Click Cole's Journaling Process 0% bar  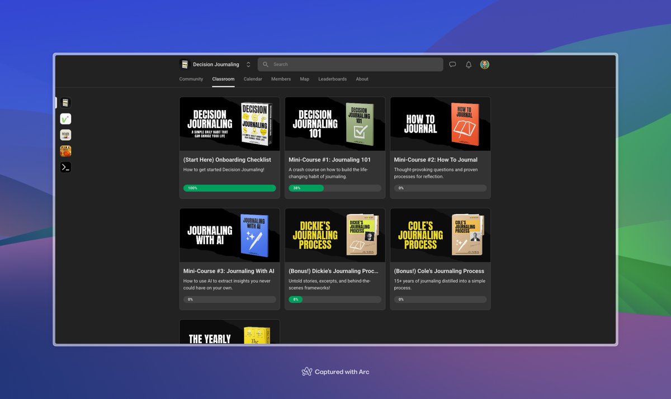coord(440,300)
